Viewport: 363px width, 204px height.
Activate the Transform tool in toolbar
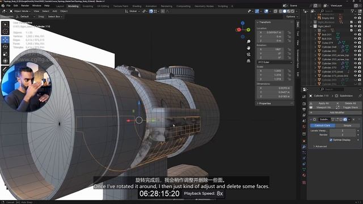click(5, 61)
